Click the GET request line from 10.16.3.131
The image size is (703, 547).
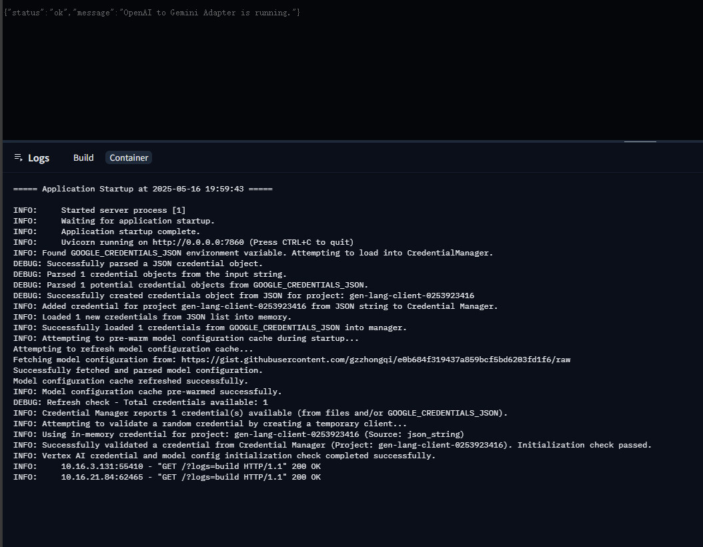coord(167,466)
